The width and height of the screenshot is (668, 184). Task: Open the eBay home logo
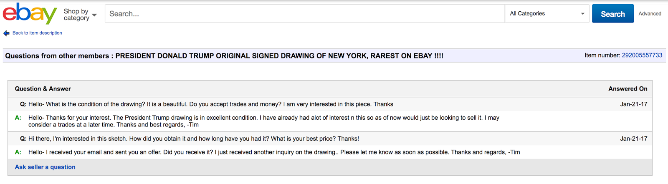[30, 13]
